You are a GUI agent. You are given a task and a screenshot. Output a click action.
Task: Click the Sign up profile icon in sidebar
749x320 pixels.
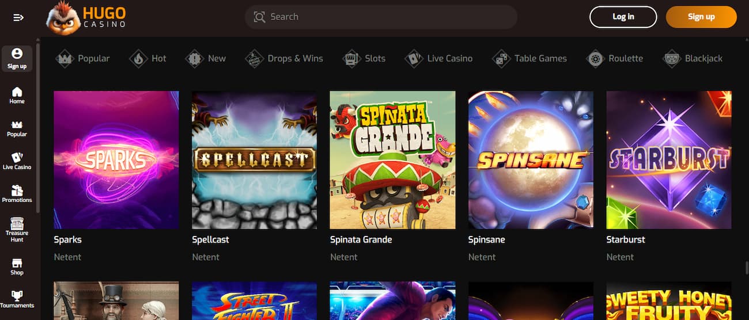pyautogui.click(x=17, y=54)
